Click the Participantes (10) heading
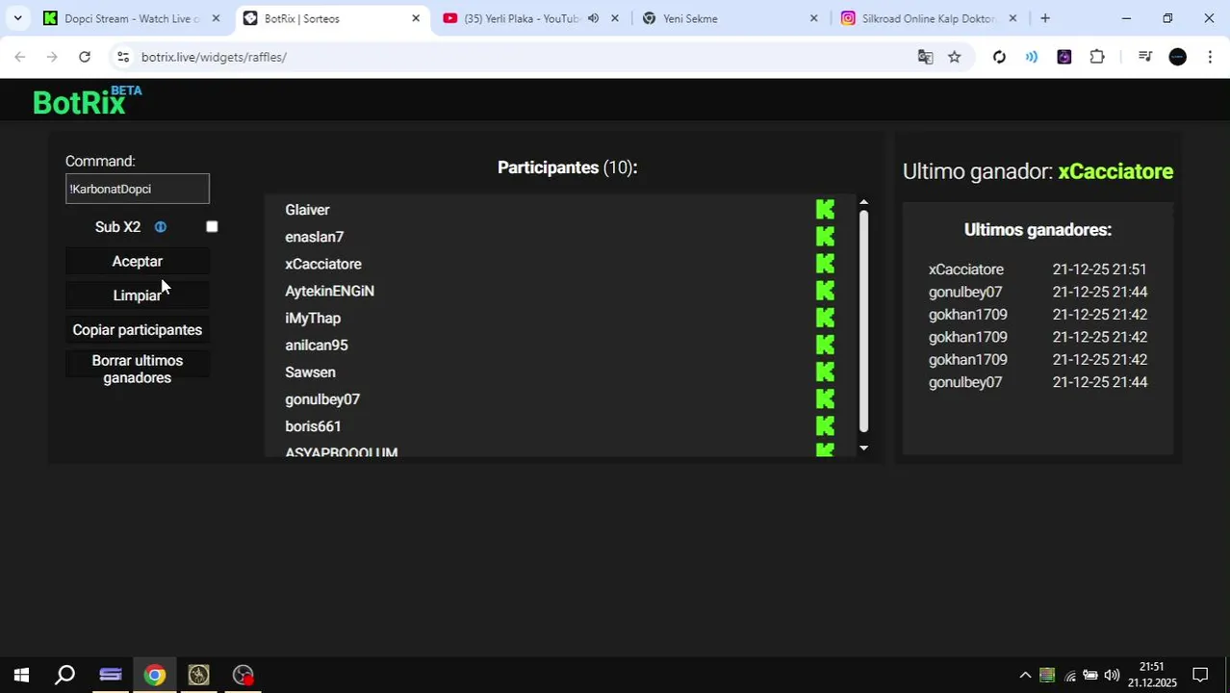 click(x=567, y=167)
